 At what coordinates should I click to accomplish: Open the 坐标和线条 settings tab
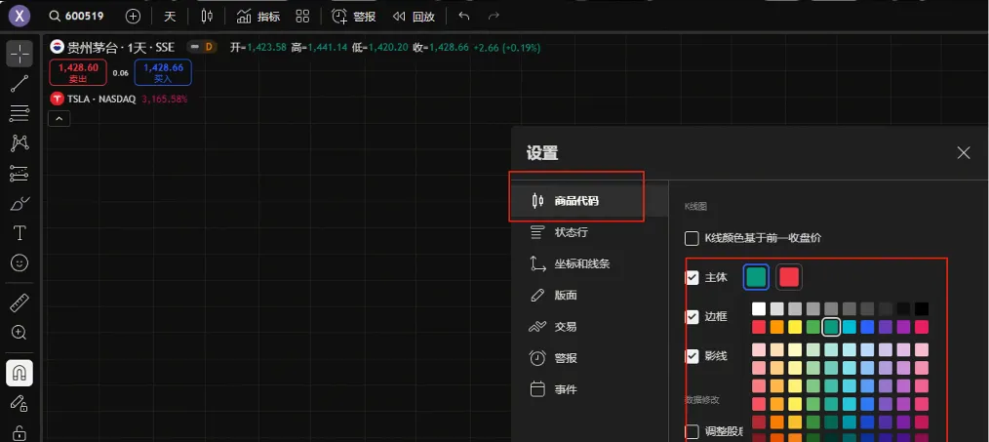[582, 263]
